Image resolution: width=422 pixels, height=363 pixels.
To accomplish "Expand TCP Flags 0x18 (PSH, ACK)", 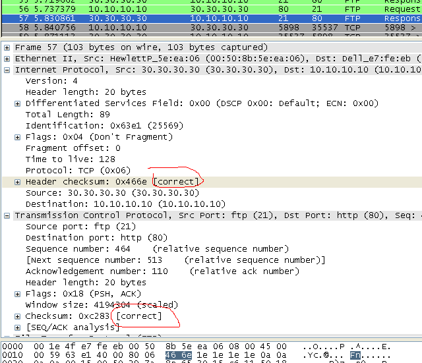I will (x=18, y=294).
